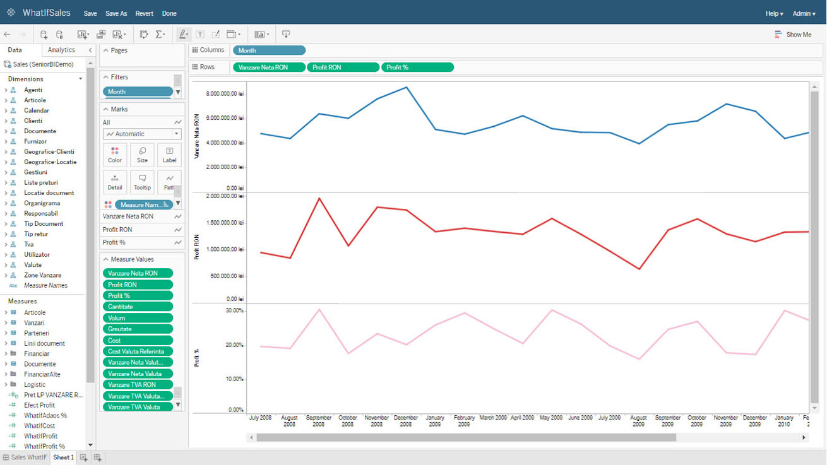Image resolution: width=827 pixels, height=465 pixels.
Task: Open the Dimensions section dropdown arrow
Action: click(x=80, y=79)
